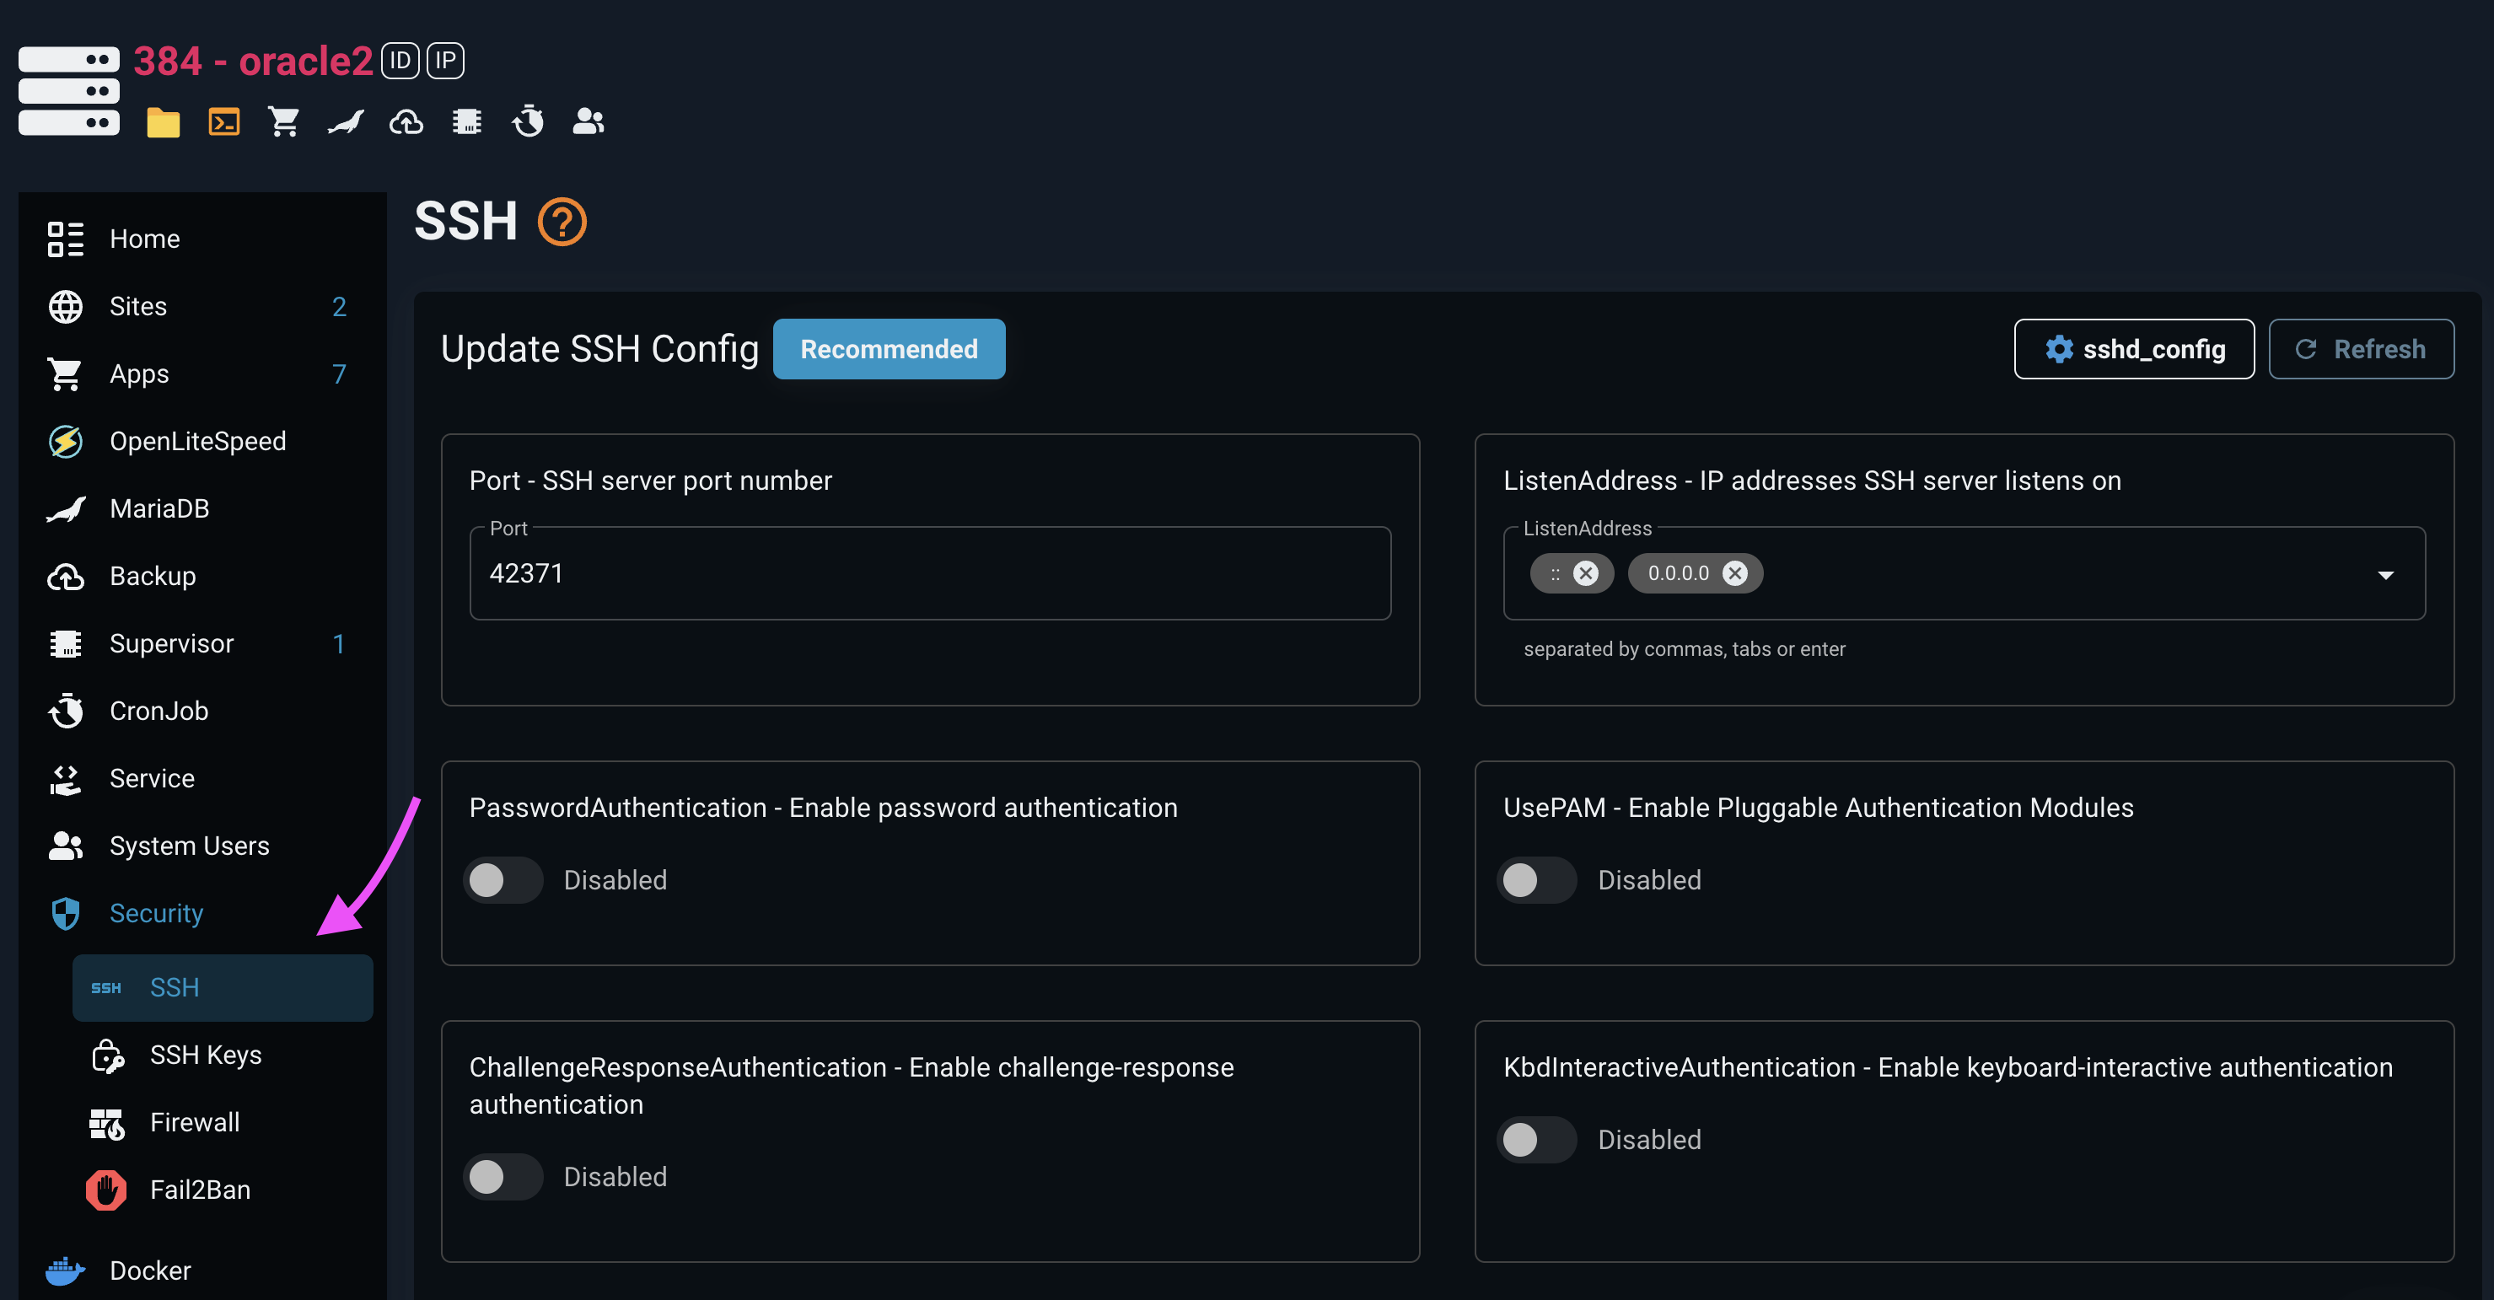
Task: Remove the 0.0.0.0 listen address chip
Action: (x=1735, y=573)
